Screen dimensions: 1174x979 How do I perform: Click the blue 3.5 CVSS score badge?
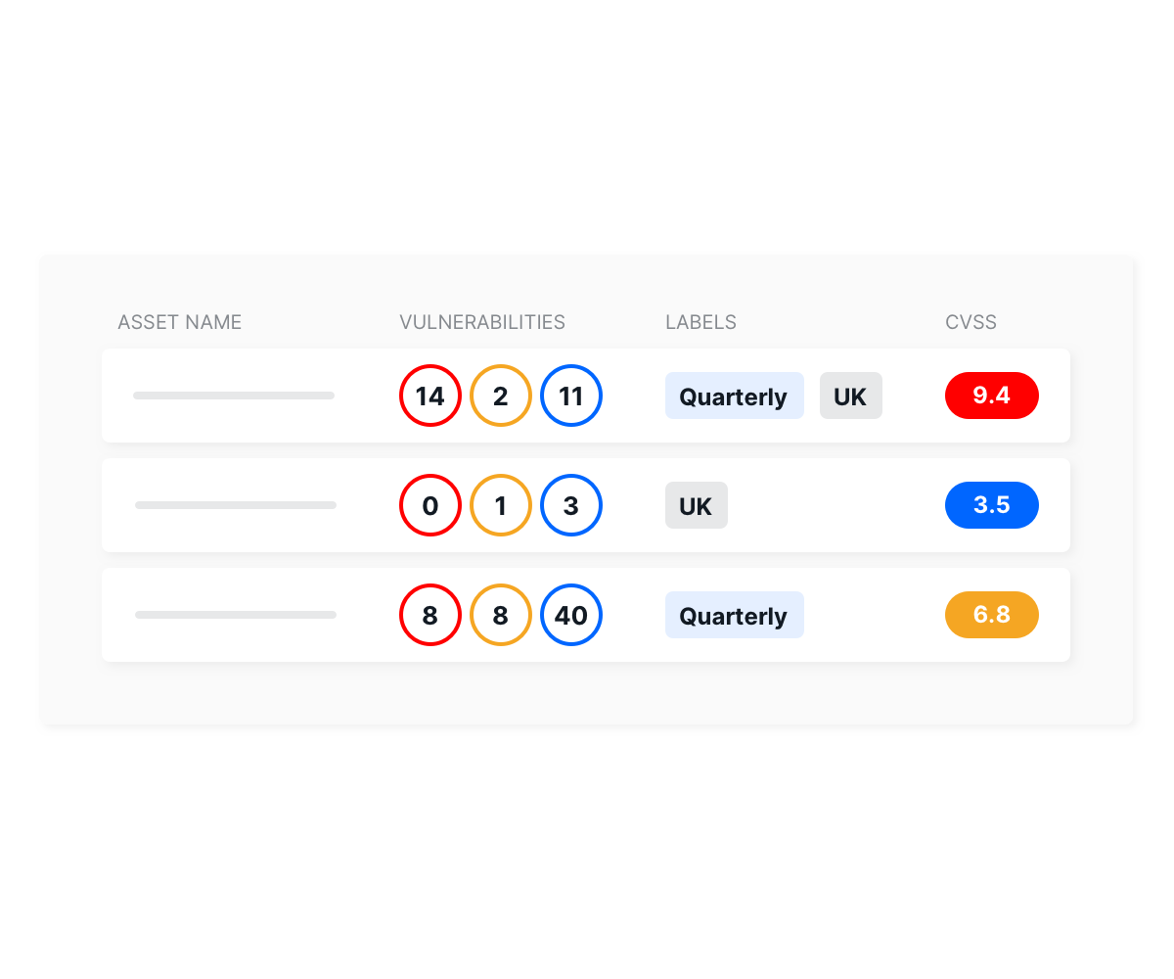pos(992,505)
